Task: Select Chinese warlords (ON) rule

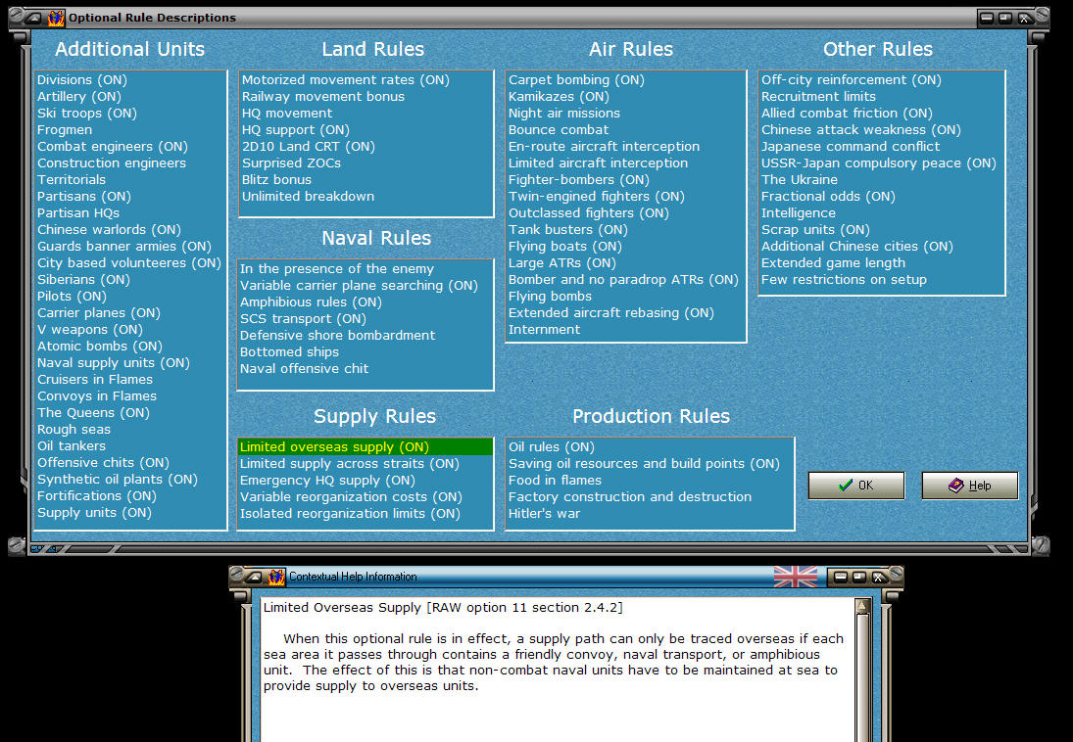Action: [x=109, y=230]
